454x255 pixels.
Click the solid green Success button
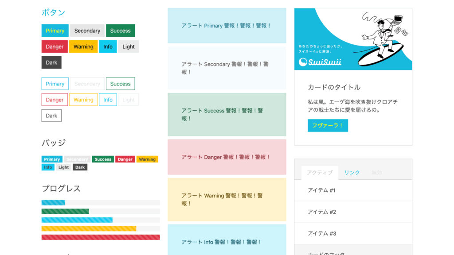pyautogui.click(x=120, y=31)
